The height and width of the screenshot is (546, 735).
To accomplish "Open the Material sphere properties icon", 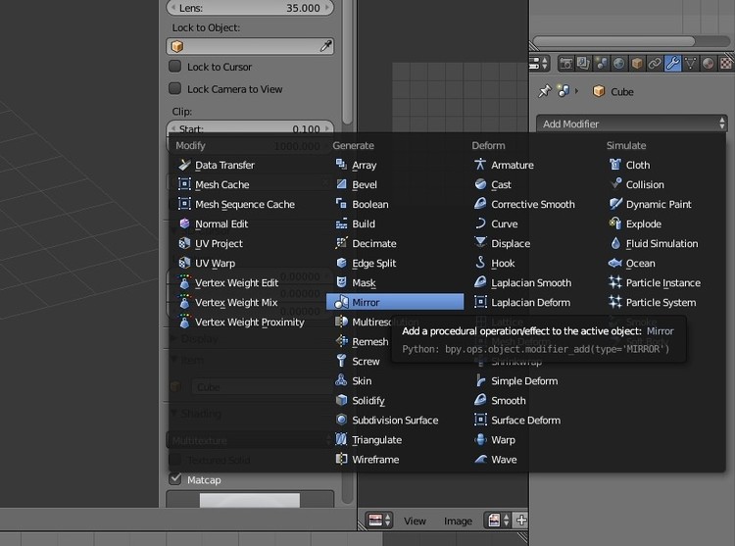I will (708, 64).
